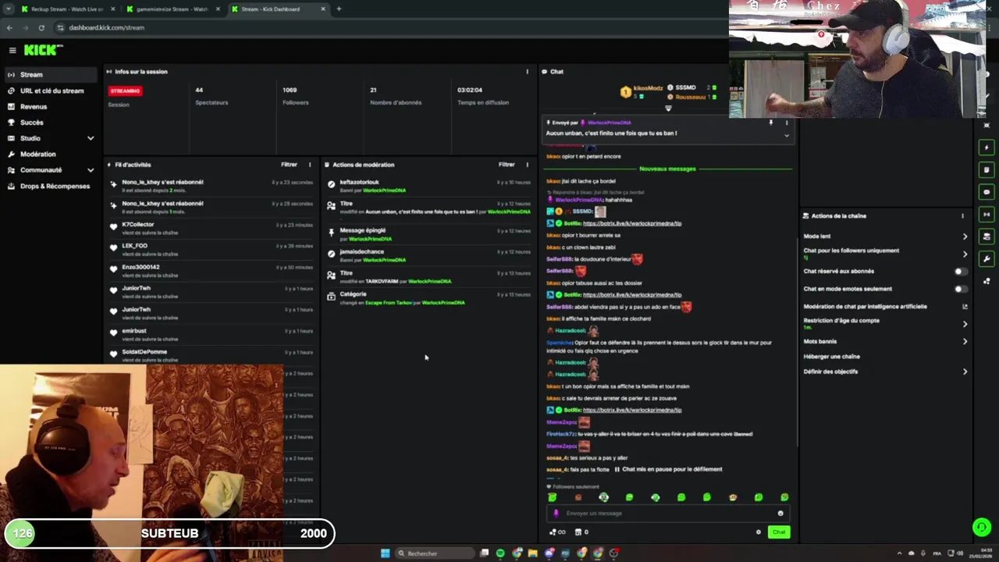Open Drops & Récompenses in the sidebar
Viewport: 999px width, 562px height.
[50, 187]
